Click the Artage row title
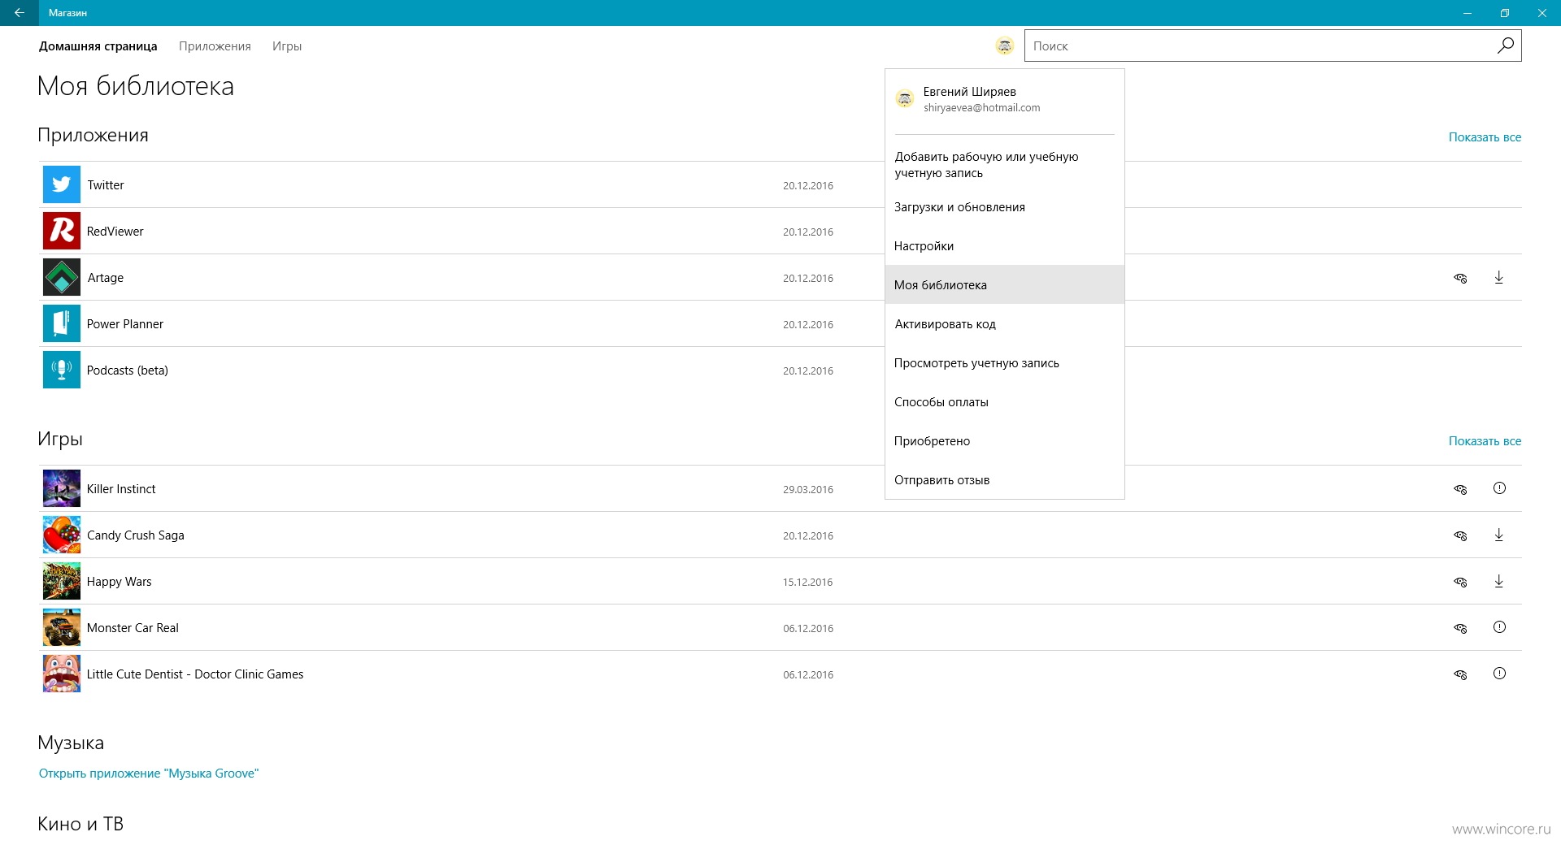 pos(106,278)
